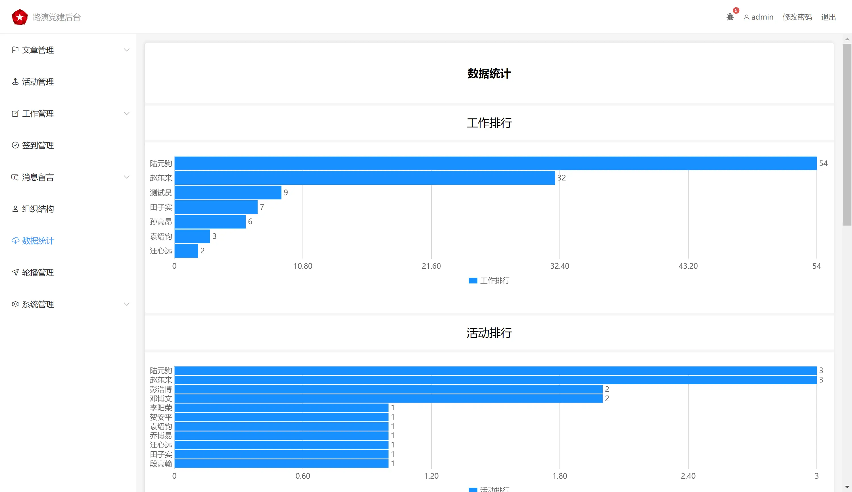Click the icon beside 活动管理
Image resolution: width=852 pixels, height=492 pixels.
point(15,82)
